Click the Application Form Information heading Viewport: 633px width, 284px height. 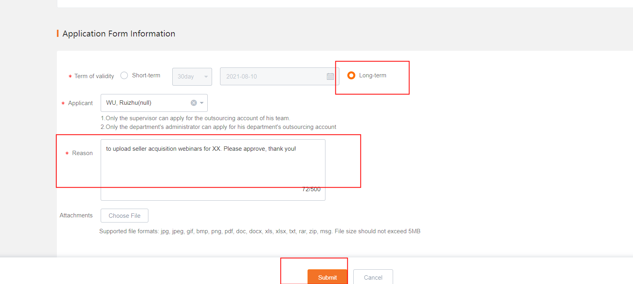tap(119, 34)
